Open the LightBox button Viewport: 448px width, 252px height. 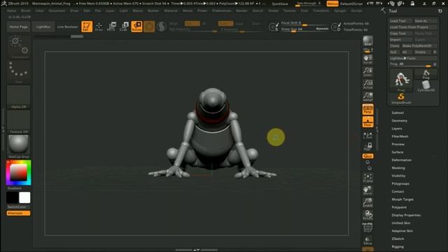43,27
